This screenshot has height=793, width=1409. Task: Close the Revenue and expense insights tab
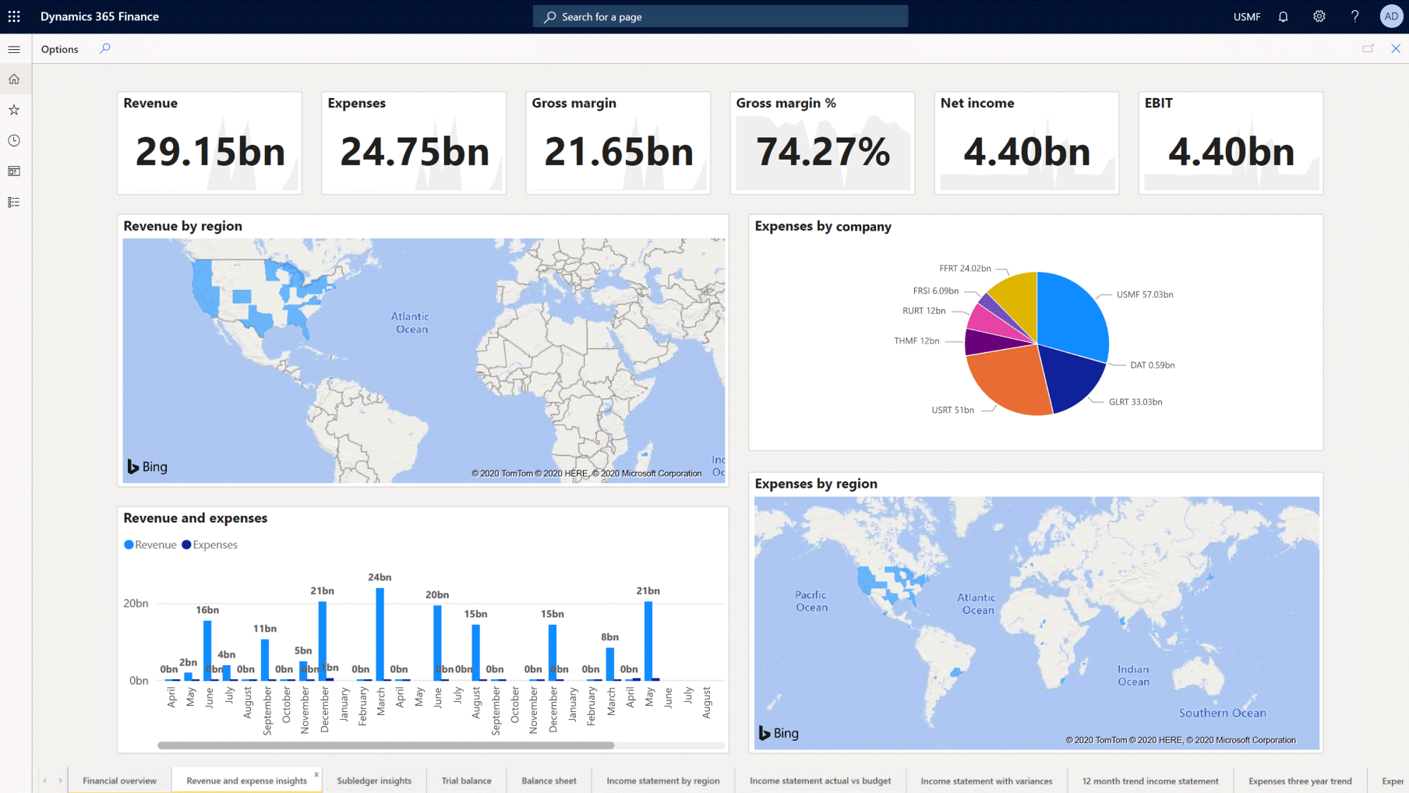pyautogui.click(x=316, y=774)
